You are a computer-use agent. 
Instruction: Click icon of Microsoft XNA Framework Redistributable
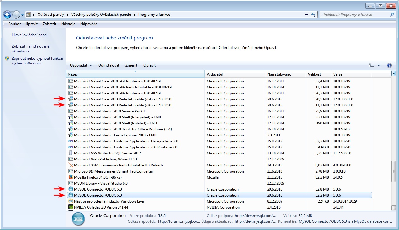click(x=71, y=165)
